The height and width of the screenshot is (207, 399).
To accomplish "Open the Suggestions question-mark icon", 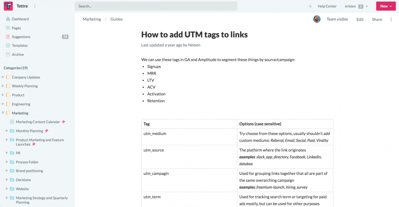I will [x=8, y=37].
